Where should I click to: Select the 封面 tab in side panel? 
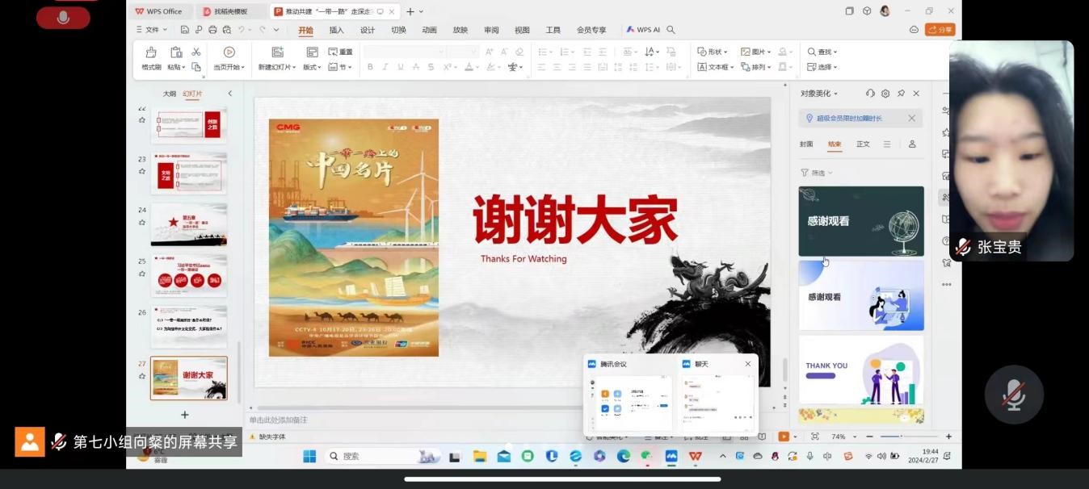point(806,144)
